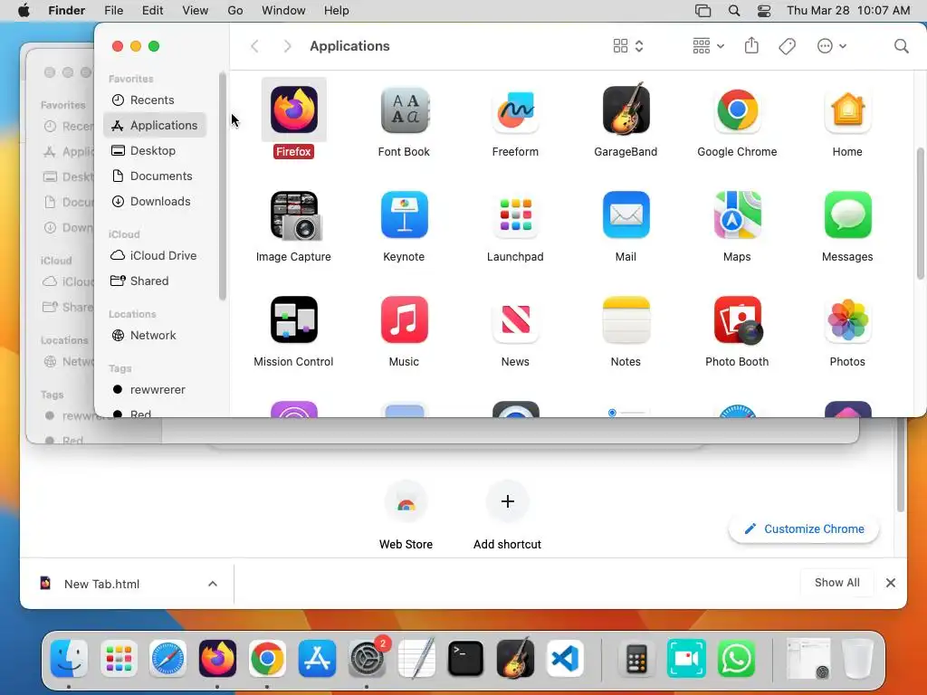927x695 pixels.
Task: Open Visual Studio Code from the Dock
Action: click(565, 659)
